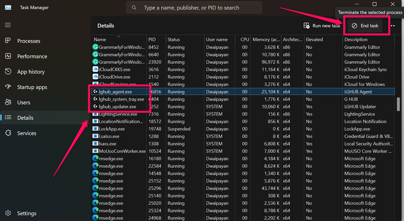Open the Services page
This screenshot has height=221, width=404.
point(27,133)
